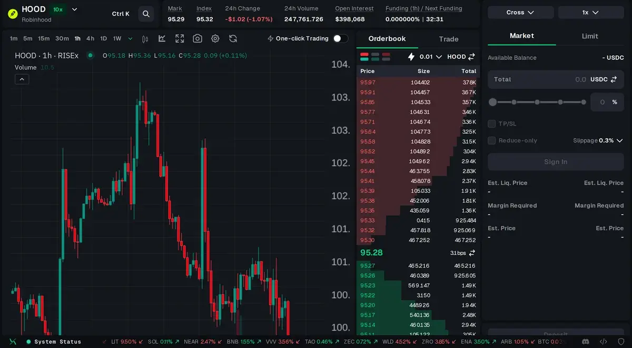Click the 95.27 bid price row
Image resolution: width=632 pixels, height=348 pixels.
pos(418,266)
